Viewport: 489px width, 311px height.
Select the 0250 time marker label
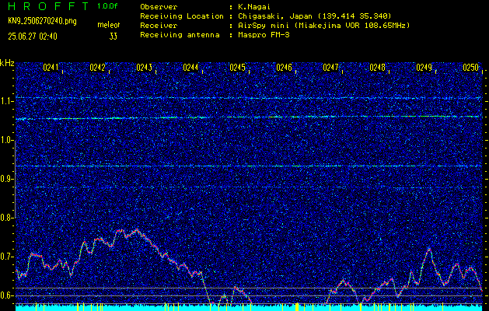(x=470, y=68)
